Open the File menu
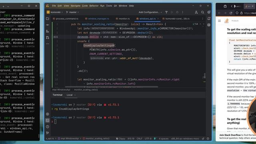This screenshot has width=256, height=144. click(54, 6)
